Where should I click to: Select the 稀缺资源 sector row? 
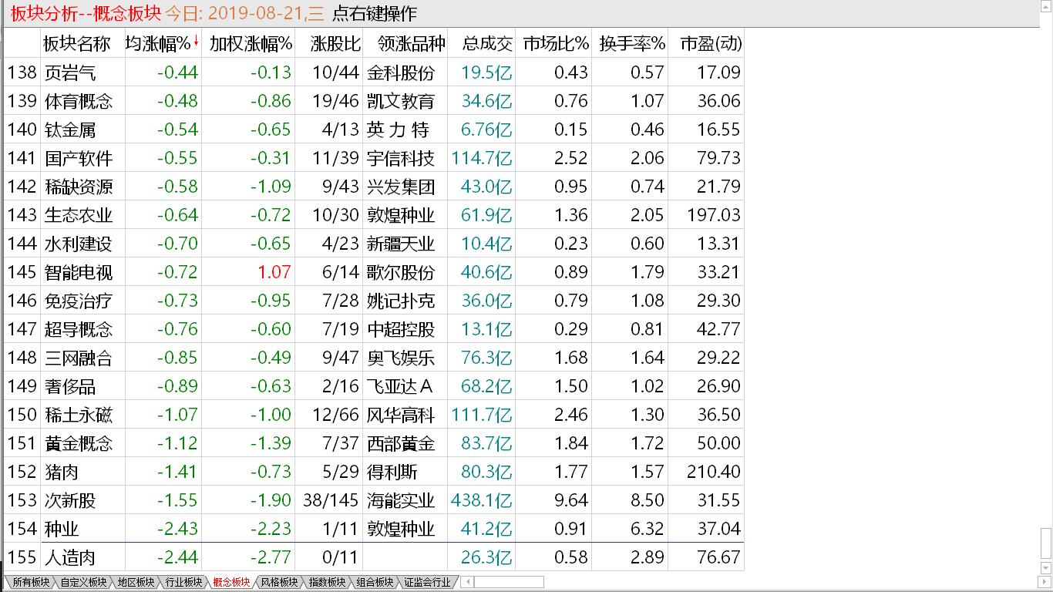point(374,187)
